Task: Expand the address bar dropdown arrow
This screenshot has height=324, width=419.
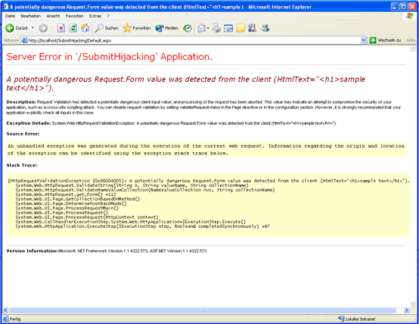Action: click(x=364, y=40)
